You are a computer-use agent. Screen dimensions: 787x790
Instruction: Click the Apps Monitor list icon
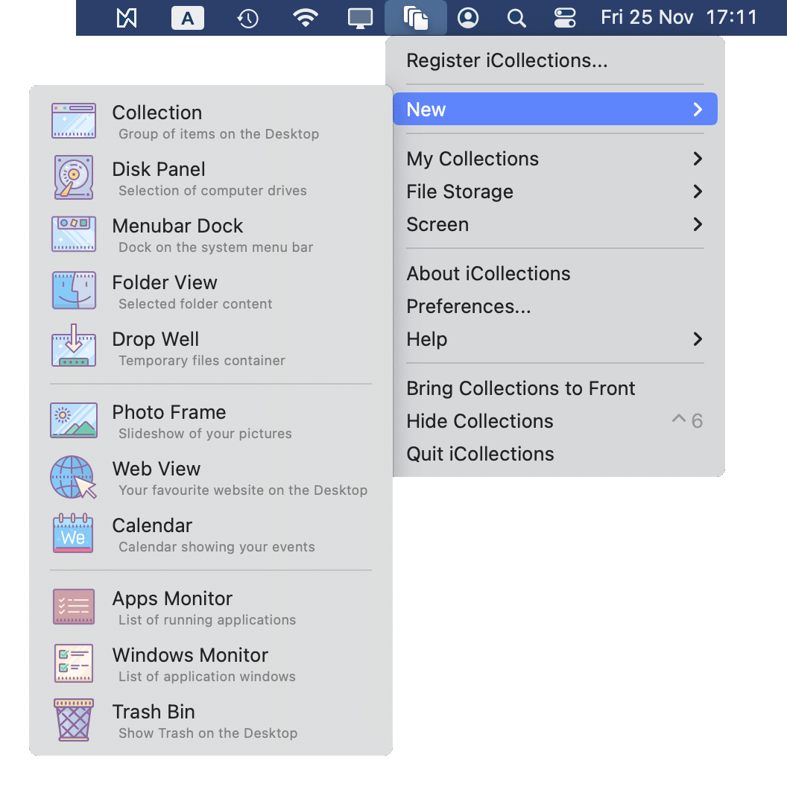(74, 607)
